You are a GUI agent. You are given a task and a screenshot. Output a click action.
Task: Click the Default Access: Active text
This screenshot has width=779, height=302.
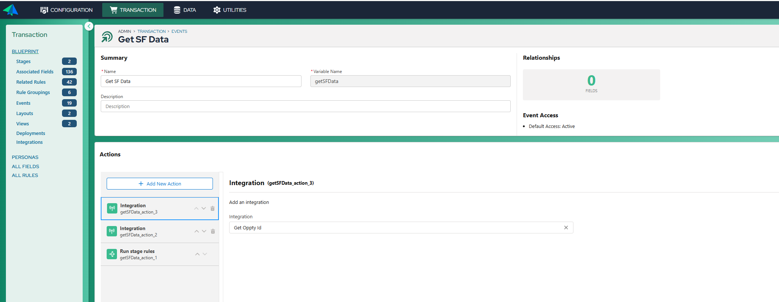tap(552, 126)
